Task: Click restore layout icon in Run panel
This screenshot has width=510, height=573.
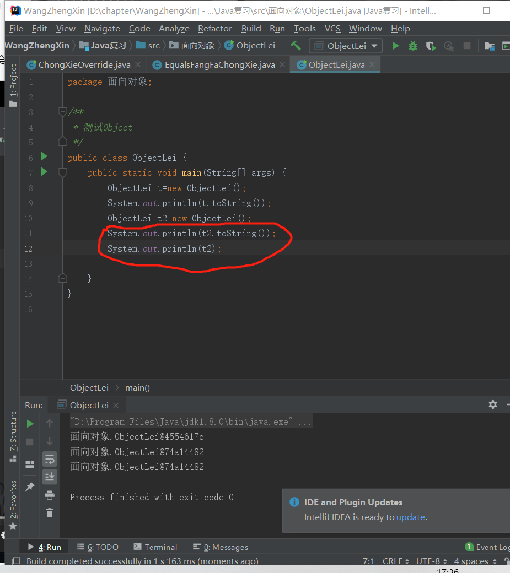Action: (x=30, y=464)
